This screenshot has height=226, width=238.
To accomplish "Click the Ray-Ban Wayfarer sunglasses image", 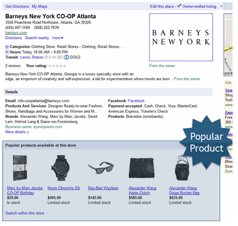I will 101,168.
